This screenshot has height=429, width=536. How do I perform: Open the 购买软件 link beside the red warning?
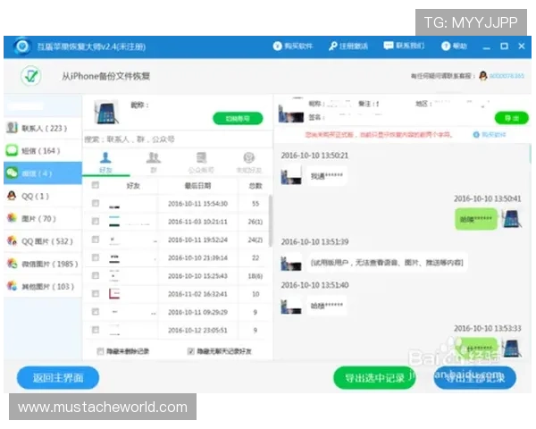490,135
